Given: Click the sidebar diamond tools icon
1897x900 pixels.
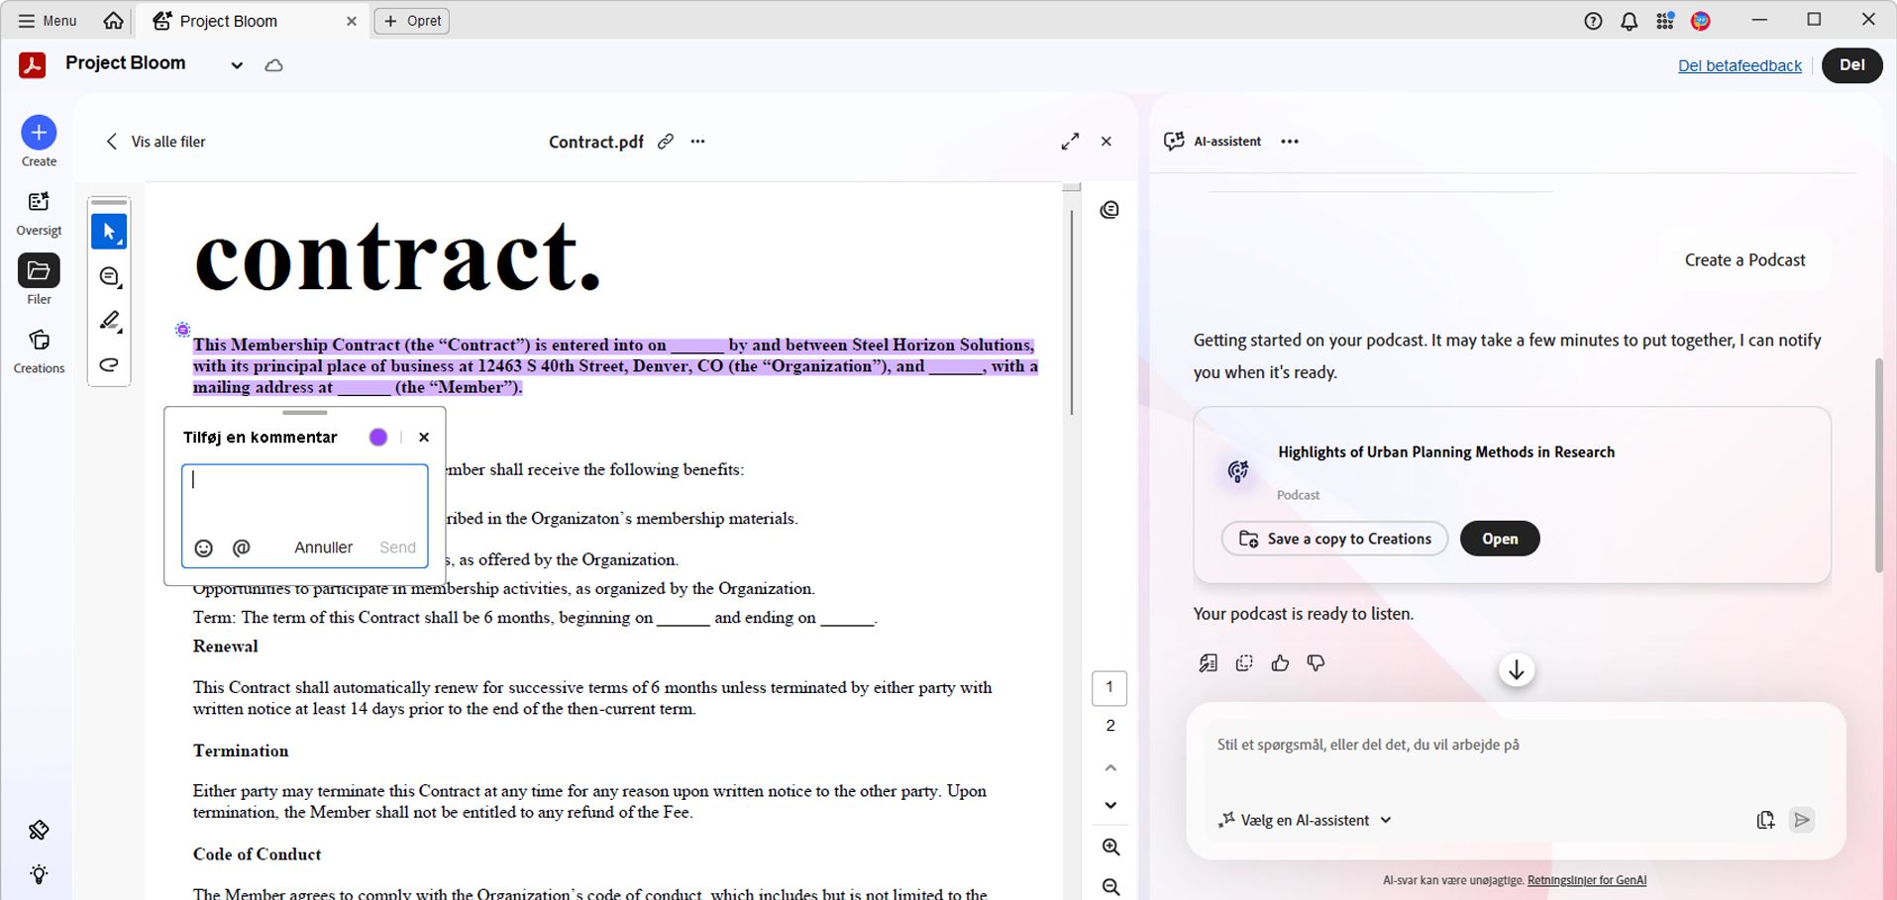Looking at the screenshot, I should click(x=39, y=830).
